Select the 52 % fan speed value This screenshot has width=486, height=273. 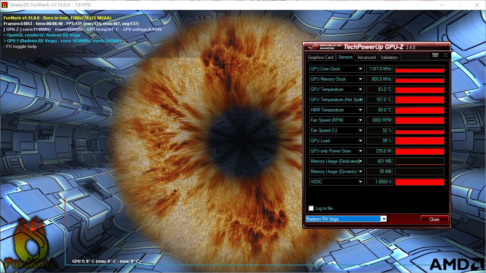379,130
